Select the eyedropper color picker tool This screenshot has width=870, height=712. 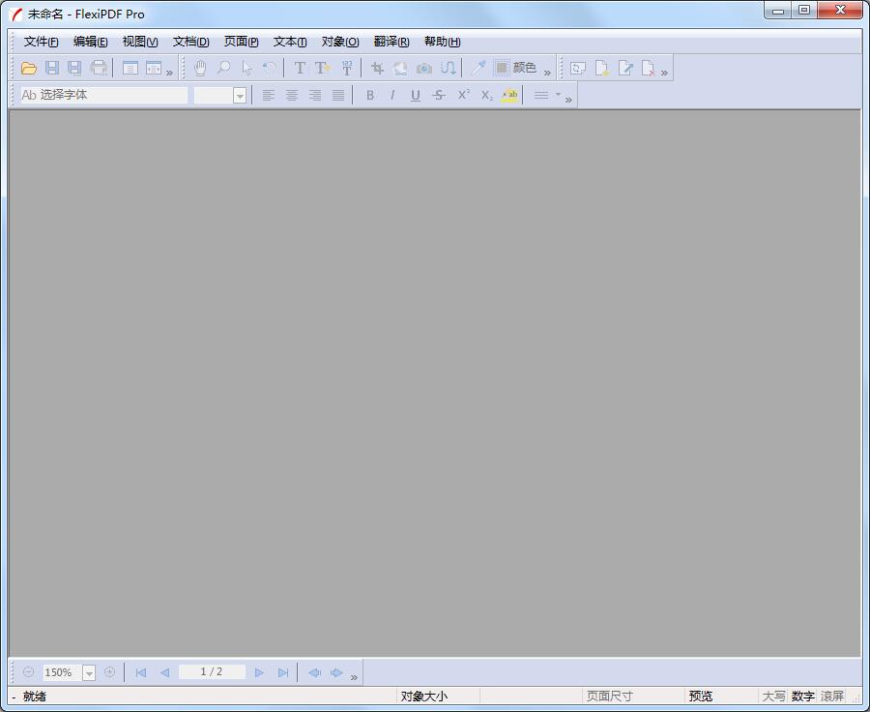pyautogui.click(x=478, y=68)
